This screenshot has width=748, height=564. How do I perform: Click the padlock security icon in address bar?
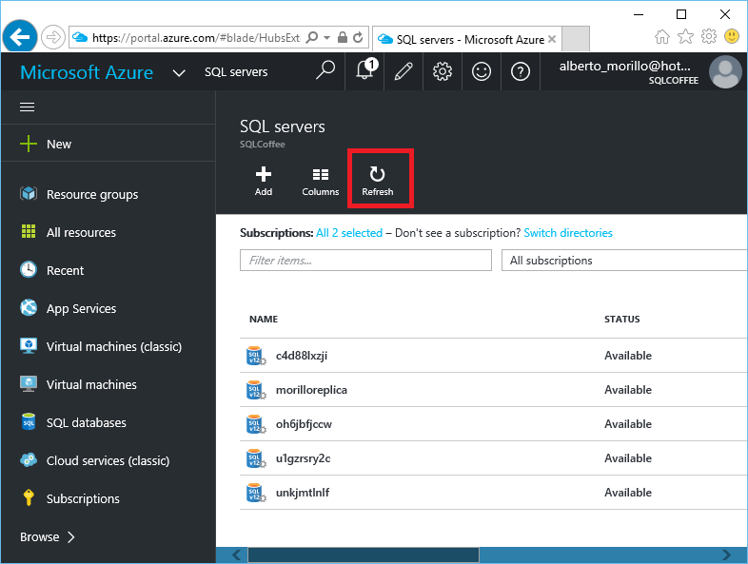click(x=342, y=37)
